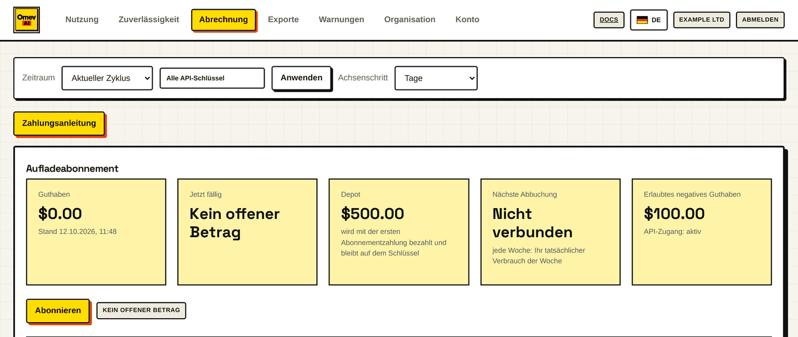This screenshot has width=798, height=337.
Task: Click the Omev AI logo
Action: pos(26,19)
